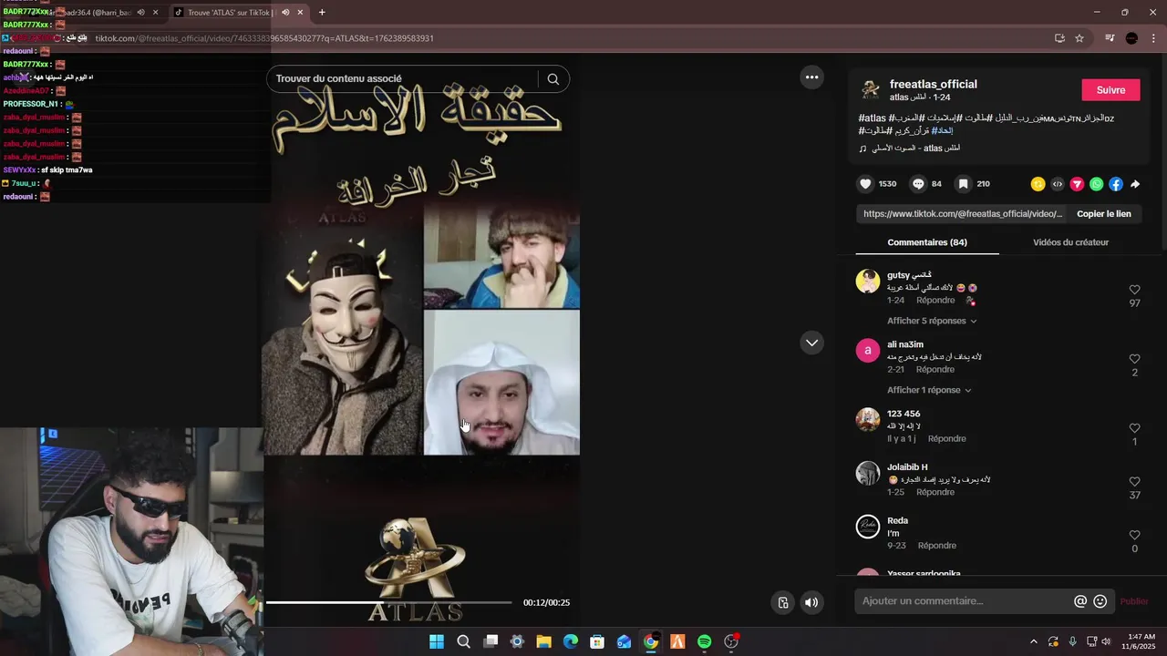Switch to Commentaires (84) tab
The image size is (1167, 656).
pos(927,242)
